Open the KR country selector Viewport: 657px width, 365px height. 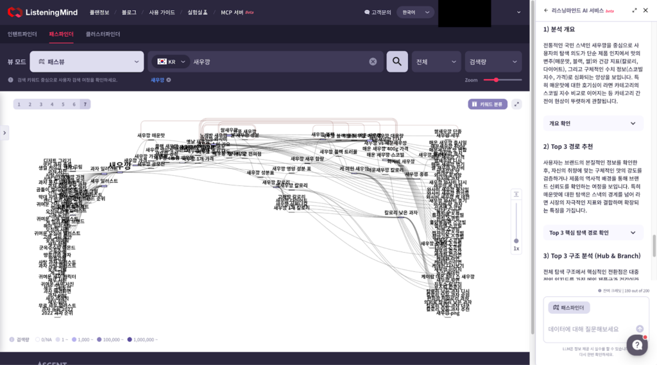point(171,62)
